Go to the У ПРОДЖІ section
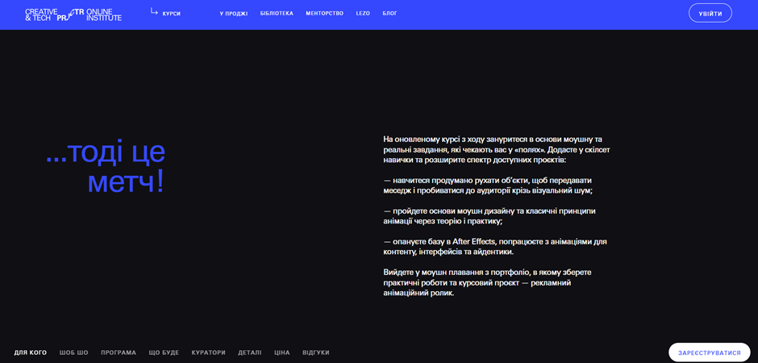Screen dimensions: 758x363 [233, 14]
